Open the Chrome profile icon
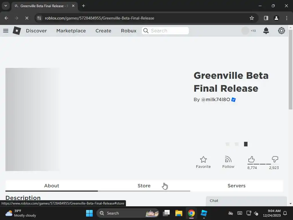 (x=276, y=18)
